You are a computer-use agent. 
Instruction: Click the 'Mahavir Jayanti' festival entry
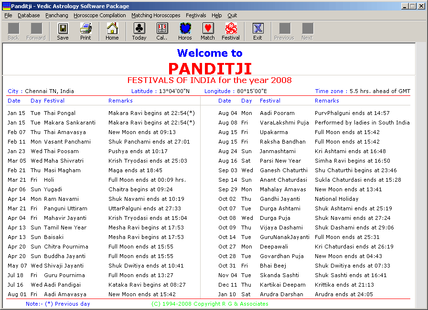[65, 218]
